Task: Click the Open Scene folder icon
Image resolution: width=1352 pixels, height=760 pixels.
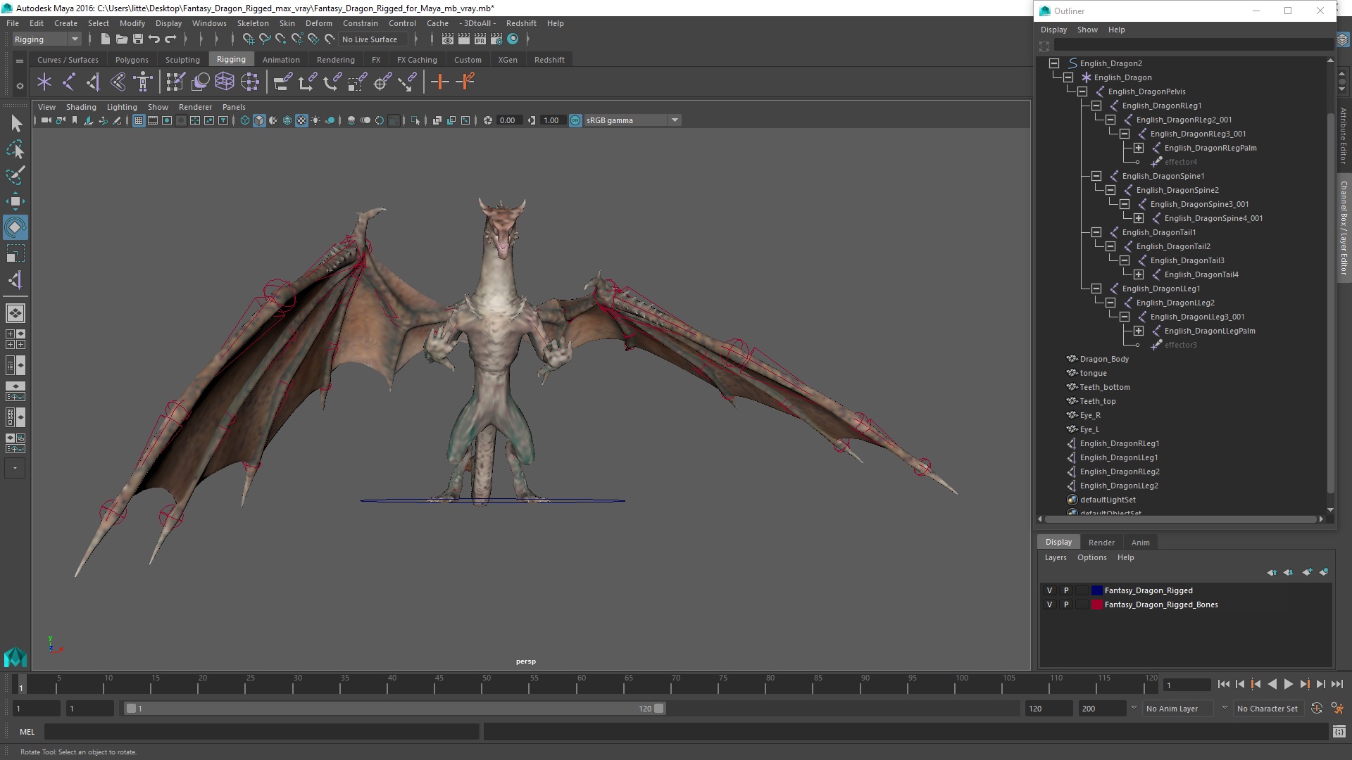Action: click(122, 39)
